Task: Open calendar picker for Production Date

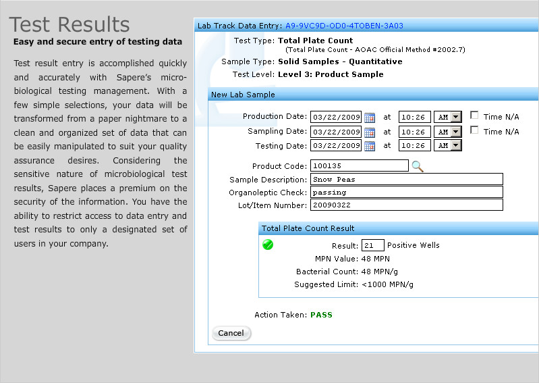Action: [x=370, y=118]
